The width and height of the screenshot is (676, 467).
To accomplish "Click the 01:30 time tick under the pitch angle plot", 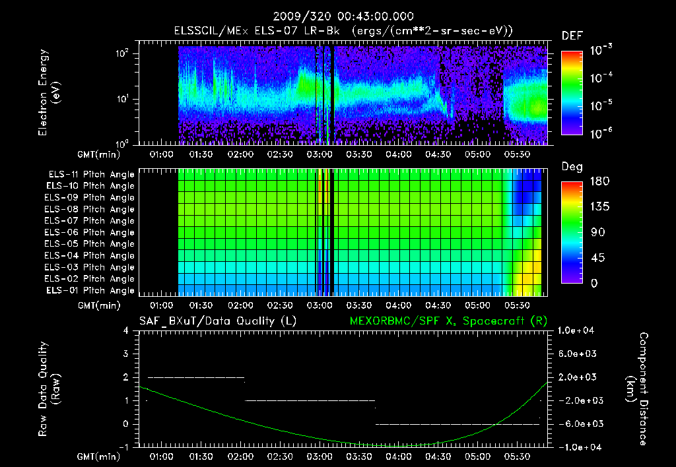I will (x=201, y=305).
